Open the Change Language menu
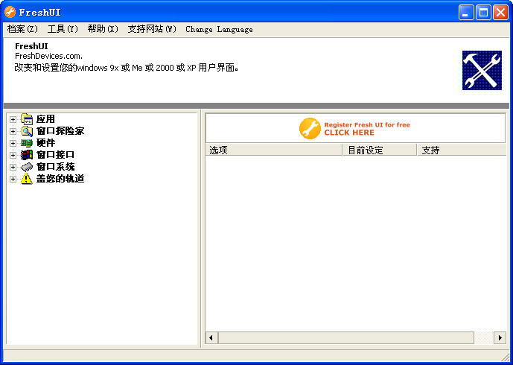Screen dimensions: 513x365 pos(219,30)
